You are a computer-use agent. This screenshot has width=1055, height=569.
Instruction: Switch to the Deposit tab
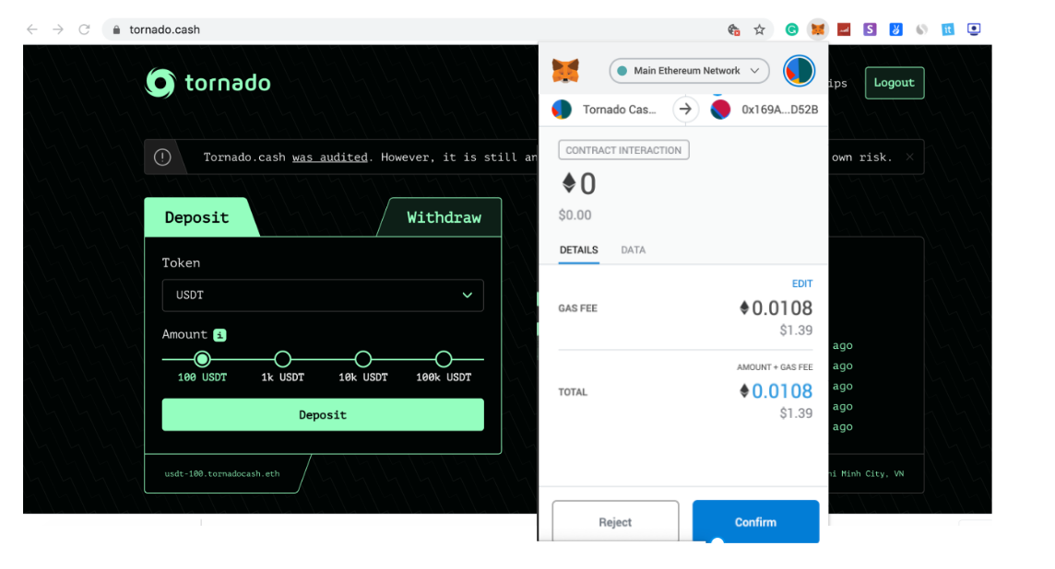pyautogui.click(x=197, y=217)
